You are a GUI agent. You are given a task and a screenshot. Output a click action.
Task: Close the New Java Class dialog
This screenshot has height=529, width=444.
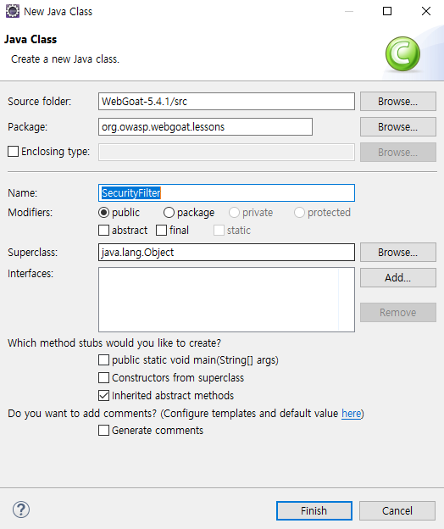pyautogui.click(x=426, y=11)
